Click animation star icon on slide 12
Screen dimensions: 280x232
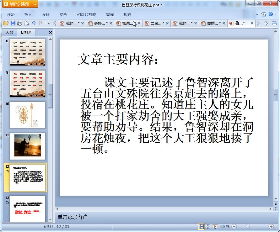click(7, 171)
